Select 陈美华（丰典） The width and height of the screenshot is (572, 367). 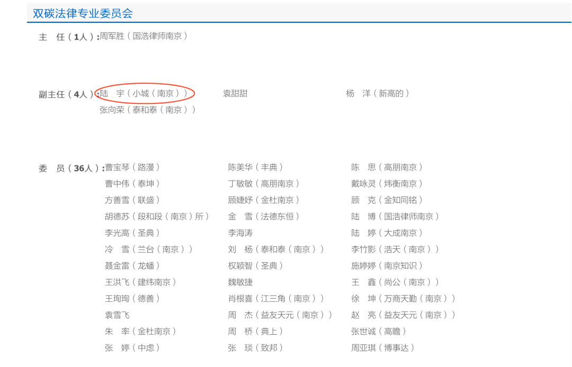pyautogui.click(x=255, y=167)
